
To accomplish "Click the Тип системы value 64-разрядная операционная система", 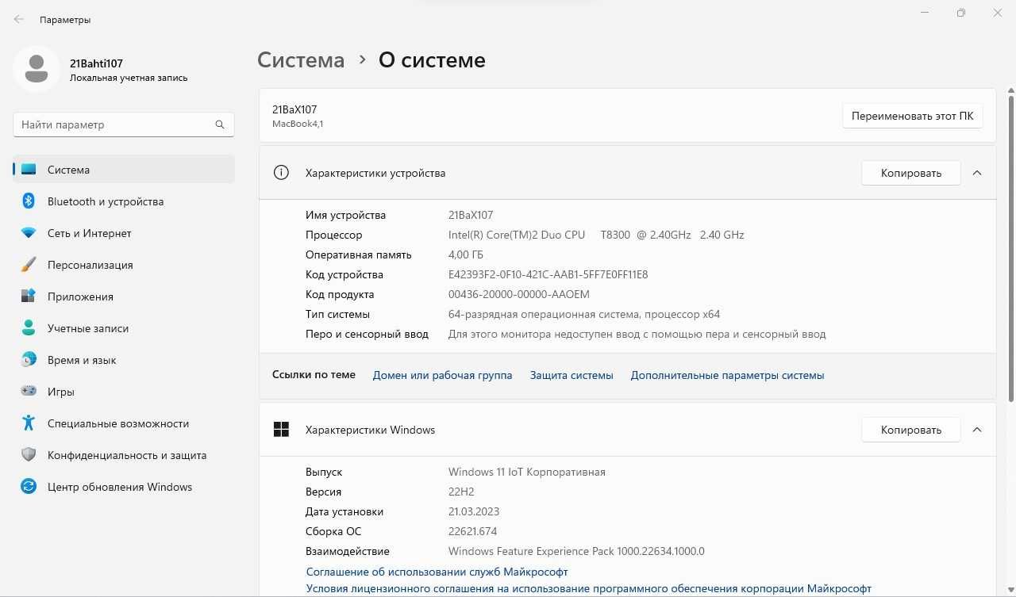I will point(584,314).
